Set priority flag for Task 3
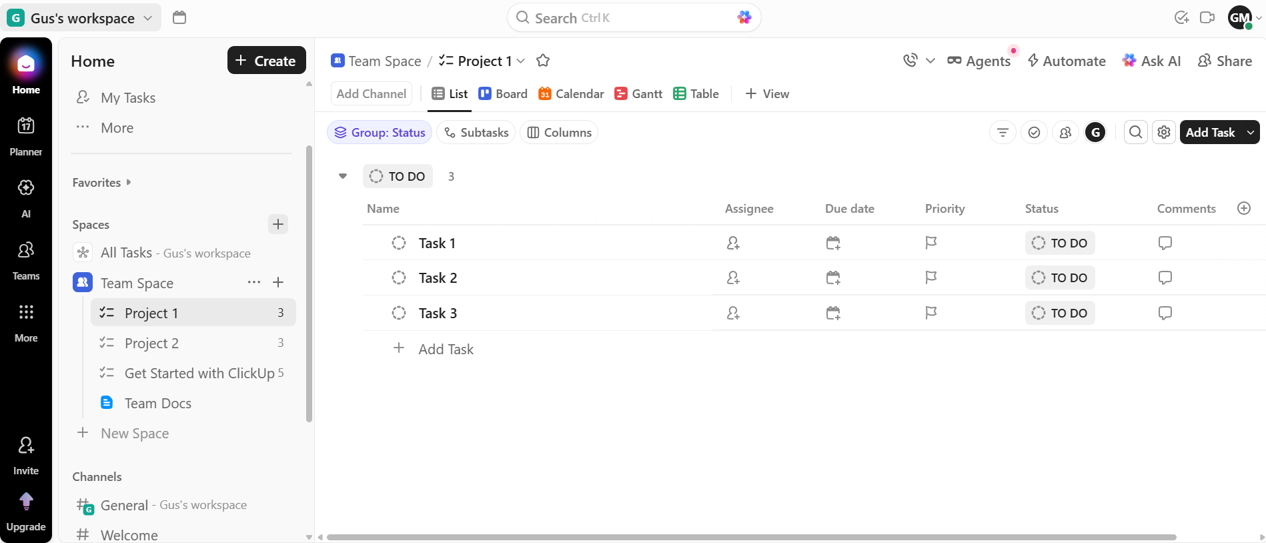 point(931,313)
